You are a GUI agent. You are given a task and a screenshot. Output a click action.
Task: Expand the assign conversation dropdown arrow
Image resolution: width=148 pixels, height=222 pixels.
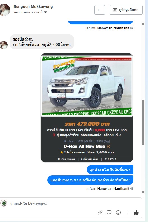45,12
